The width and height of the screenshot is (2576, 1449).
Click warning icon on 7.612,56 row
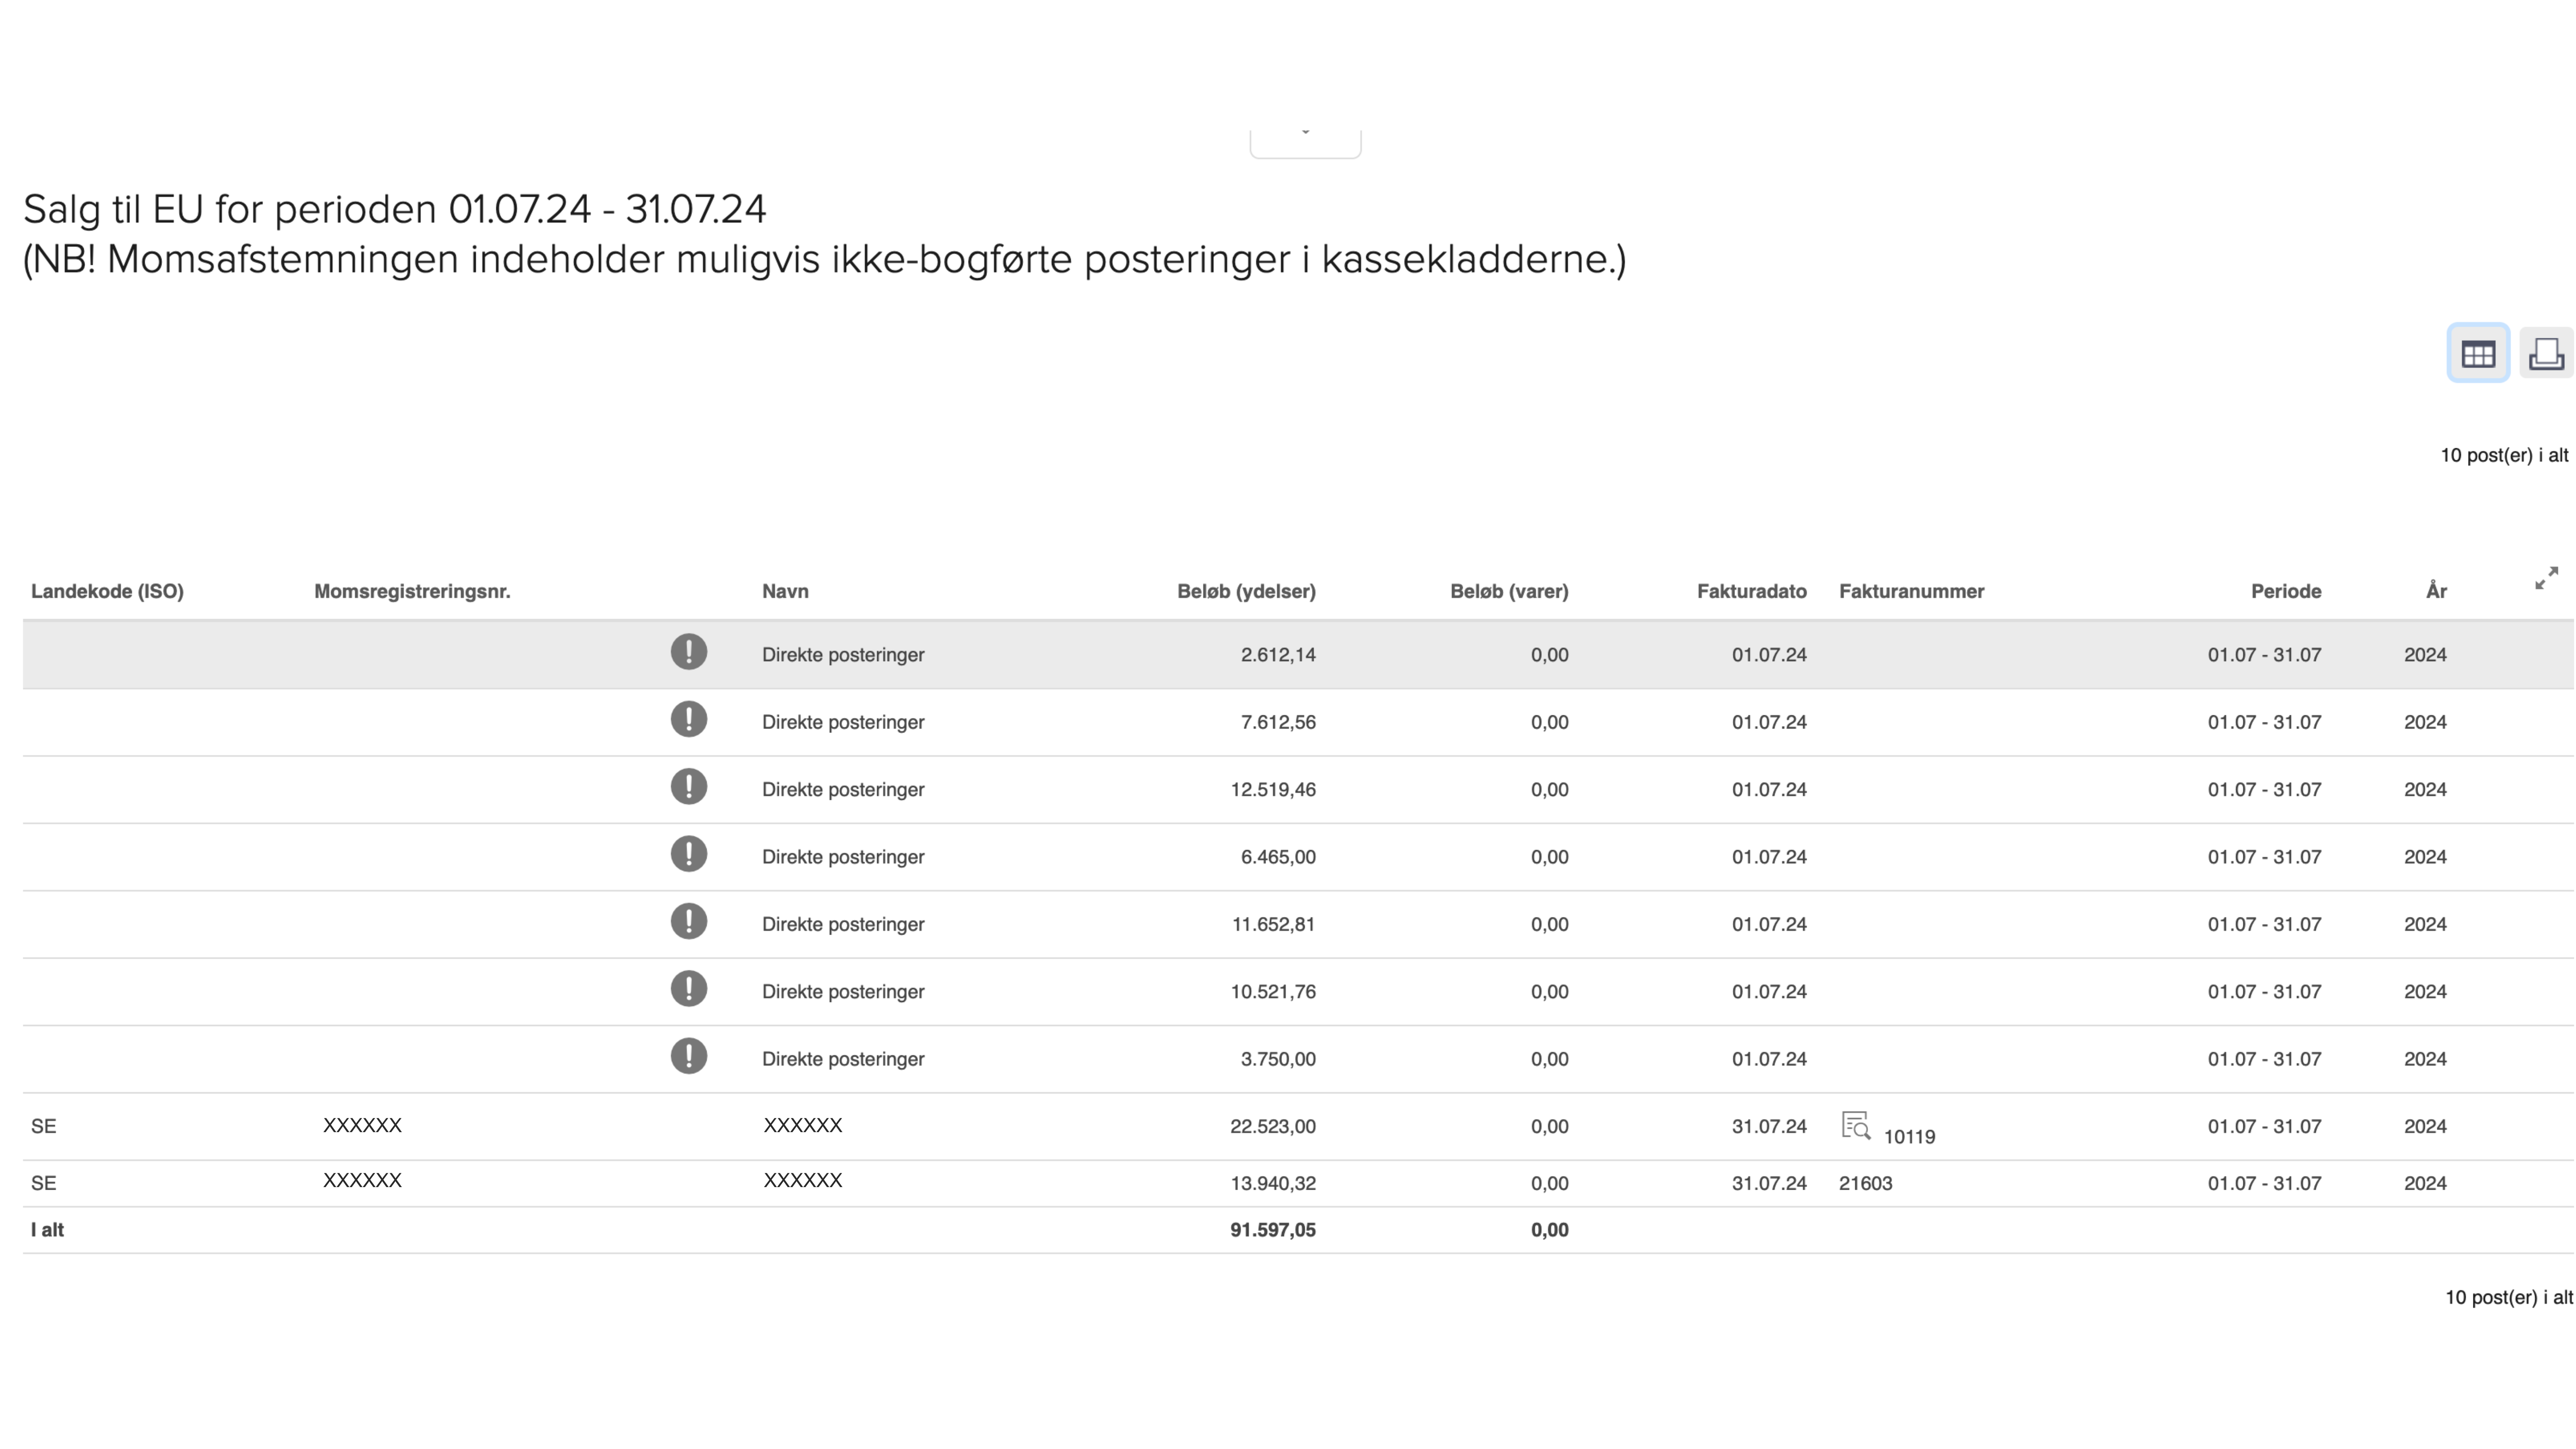pos(689,719)
